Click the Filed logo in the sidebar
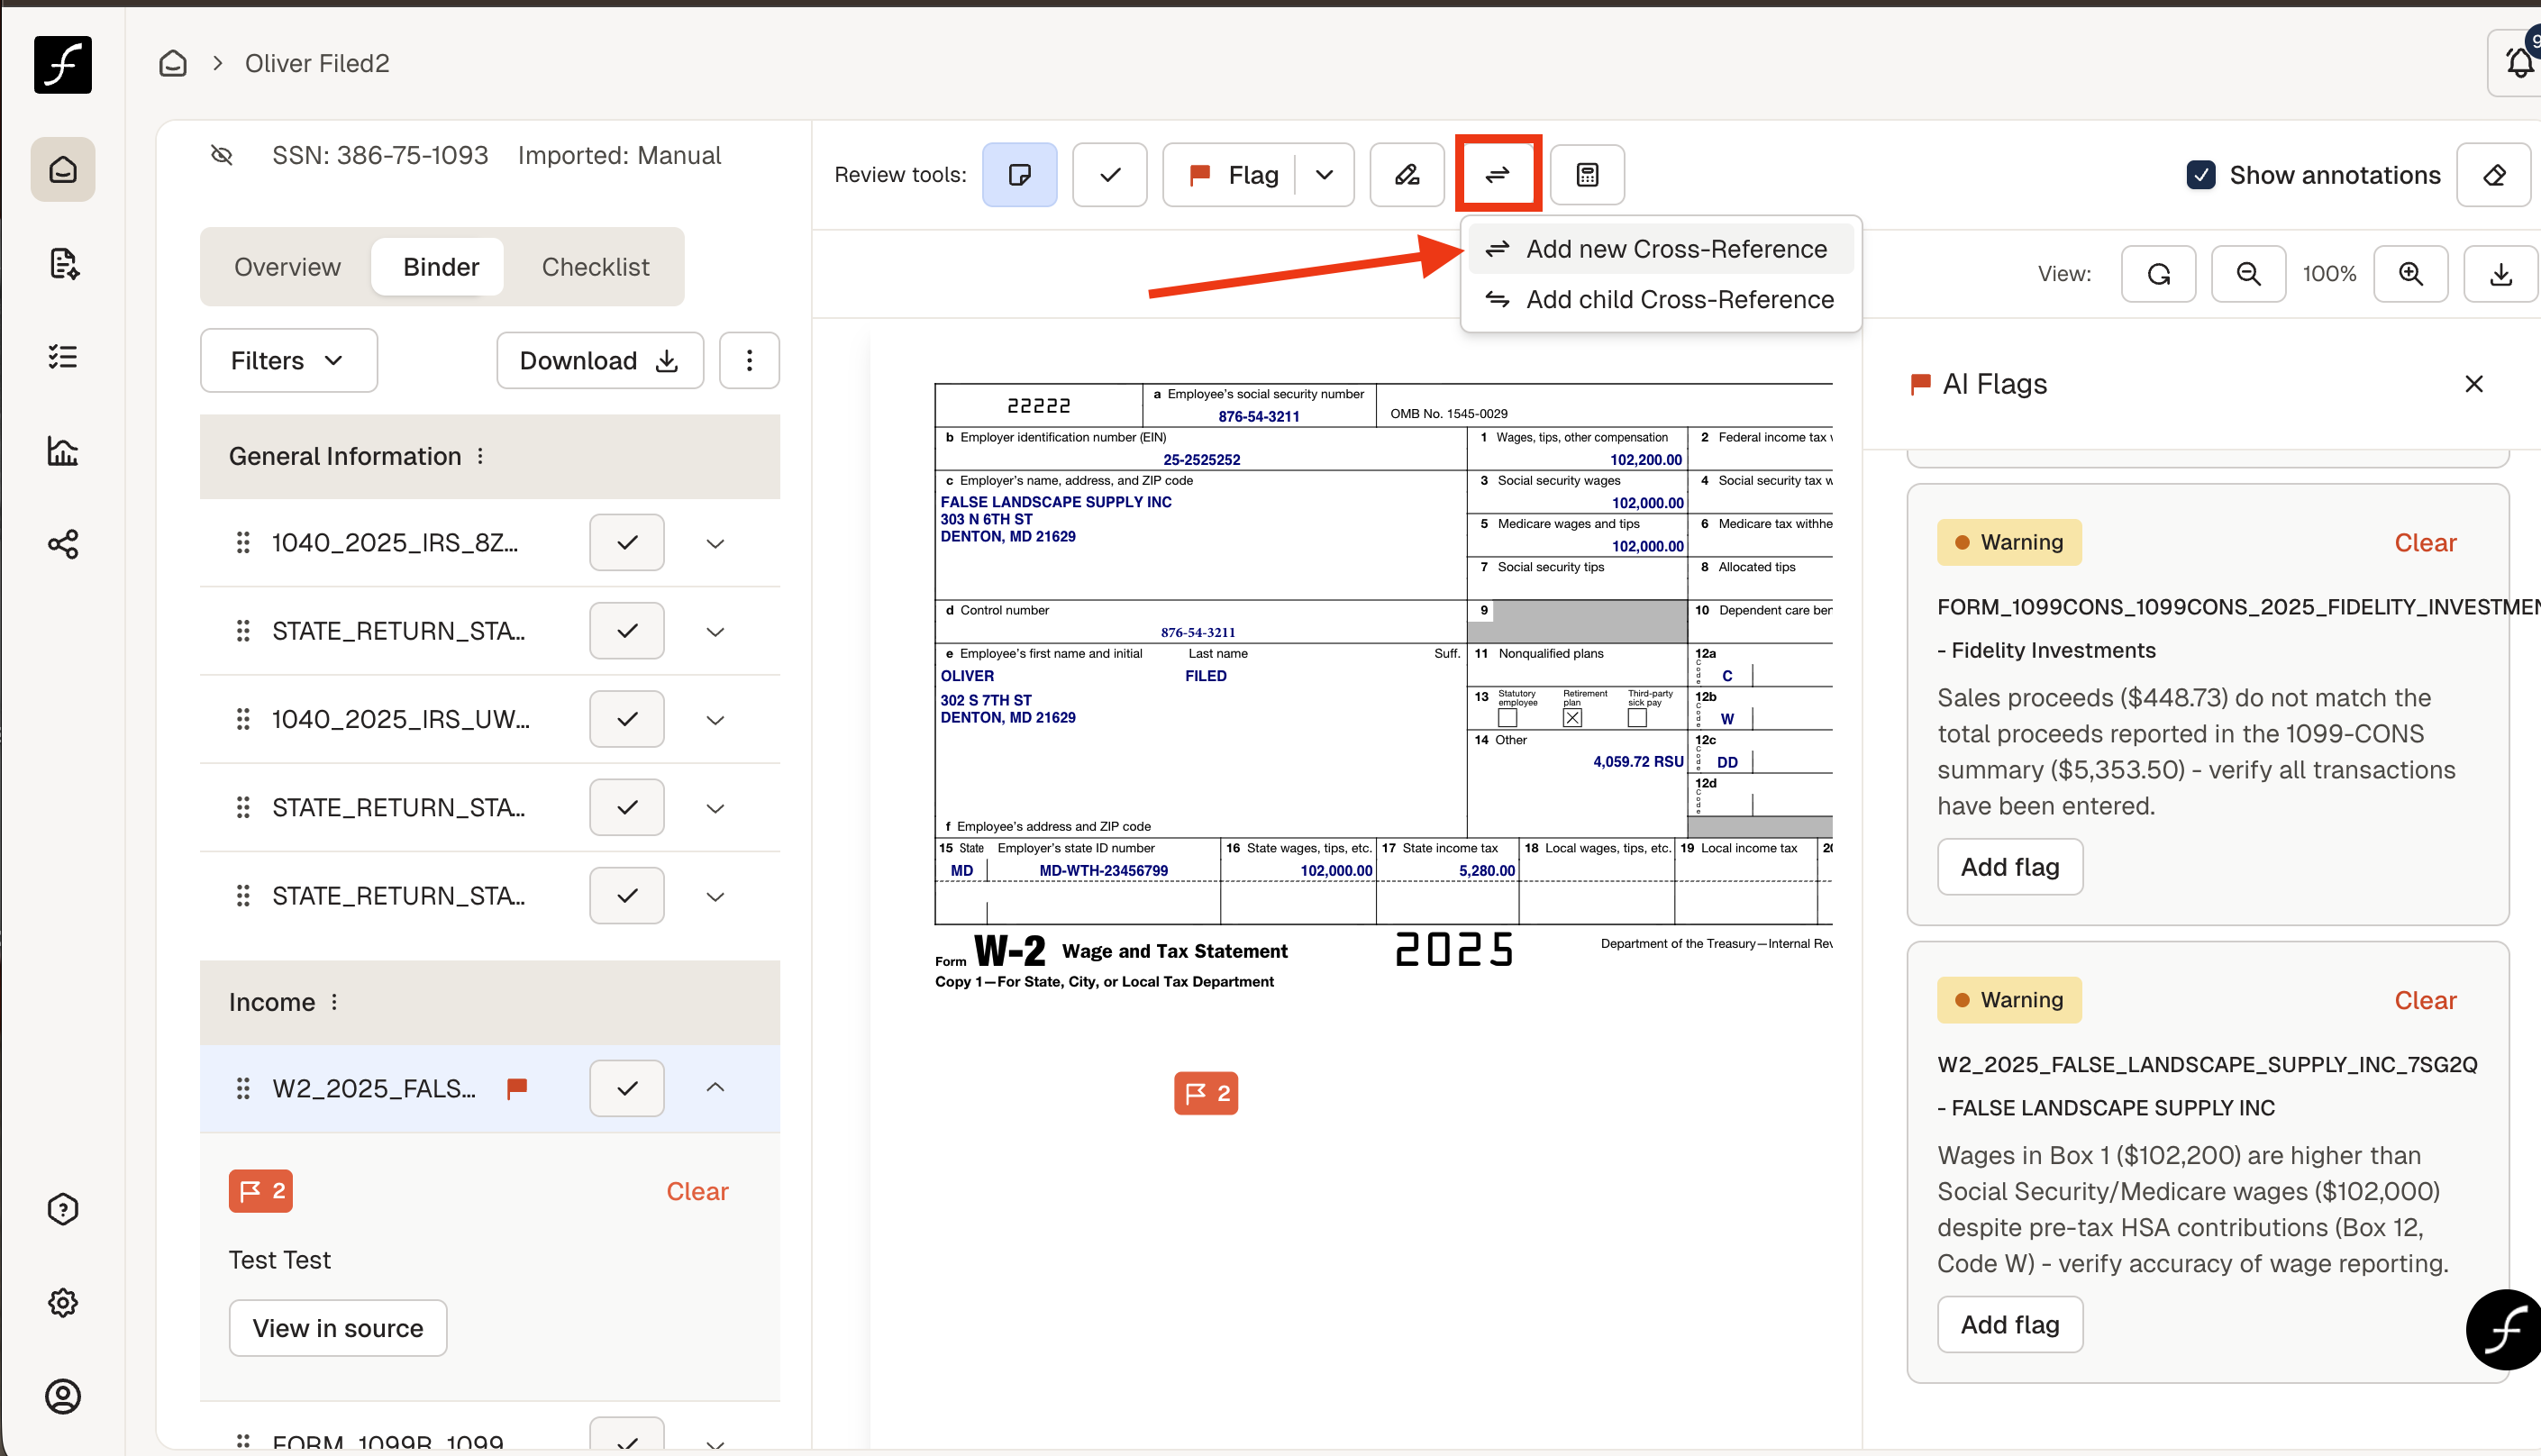2541x1456 pixels. coord(63,65)
